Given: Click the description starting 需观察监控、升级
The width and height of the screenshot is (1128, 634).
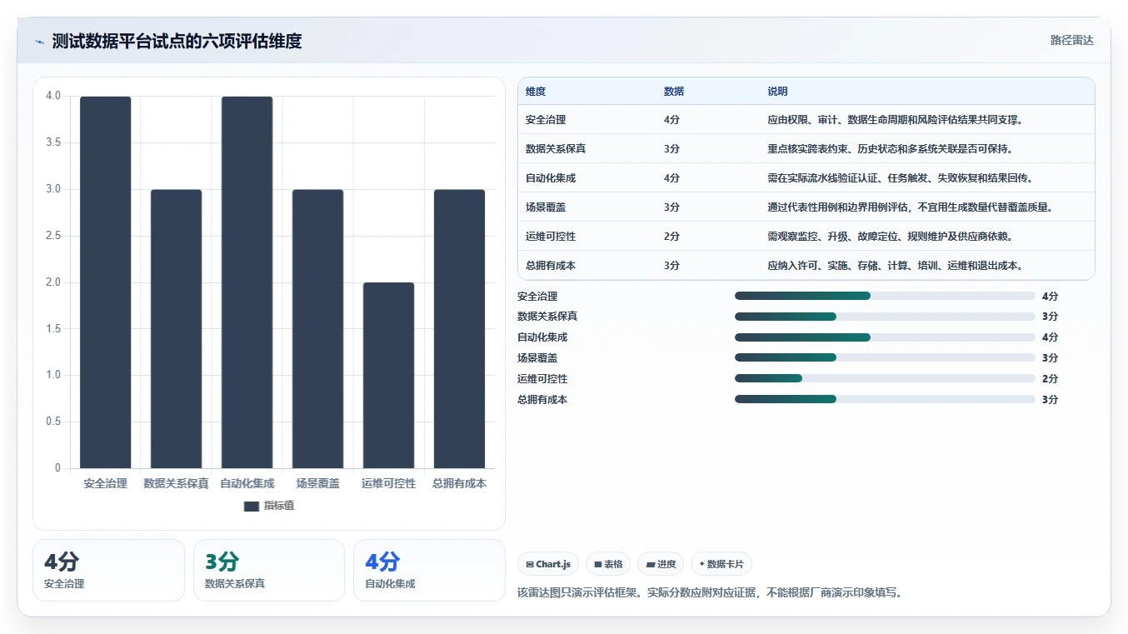Looking at the screenshot, I should coord(890,237).
